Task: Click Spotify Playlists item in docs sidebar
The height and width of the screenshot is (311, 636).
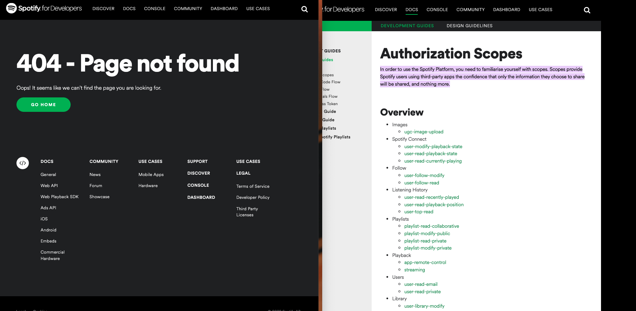Action: pyautogui.click(x=336, y=137)
